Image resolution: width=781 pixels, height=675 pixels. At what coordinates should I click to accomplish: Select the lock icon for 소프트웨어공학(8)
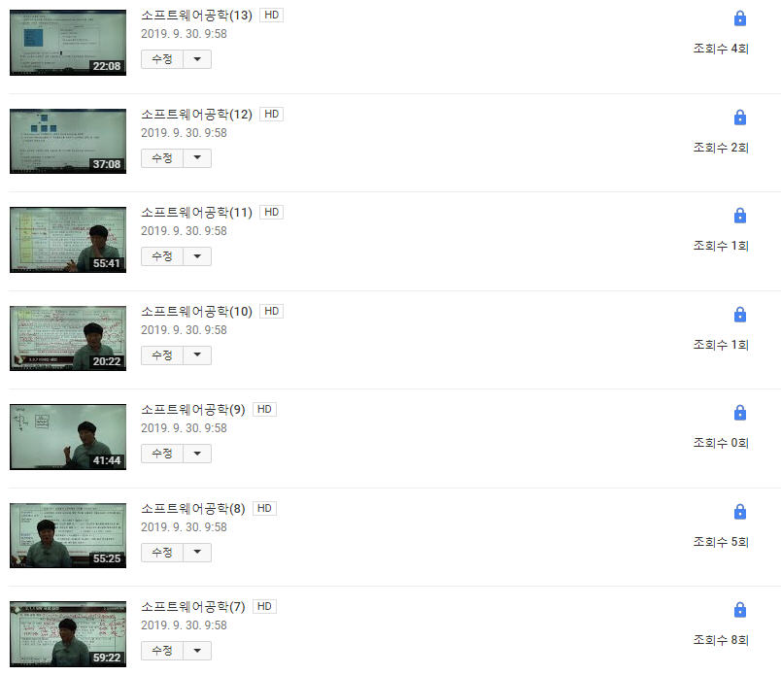click(x=739, y=512)
